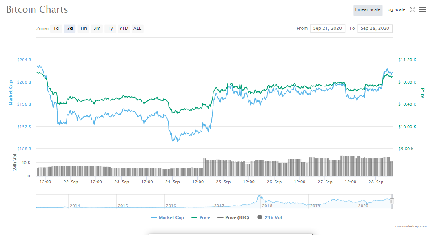Choose the YTD zoom option
The image size is (437, 235).
(x=124, y=29)
